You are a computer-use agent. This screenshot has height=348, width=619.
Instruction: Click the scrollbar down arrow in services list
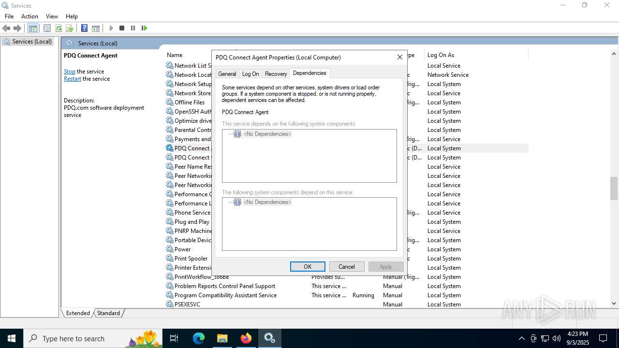[614, 304]
